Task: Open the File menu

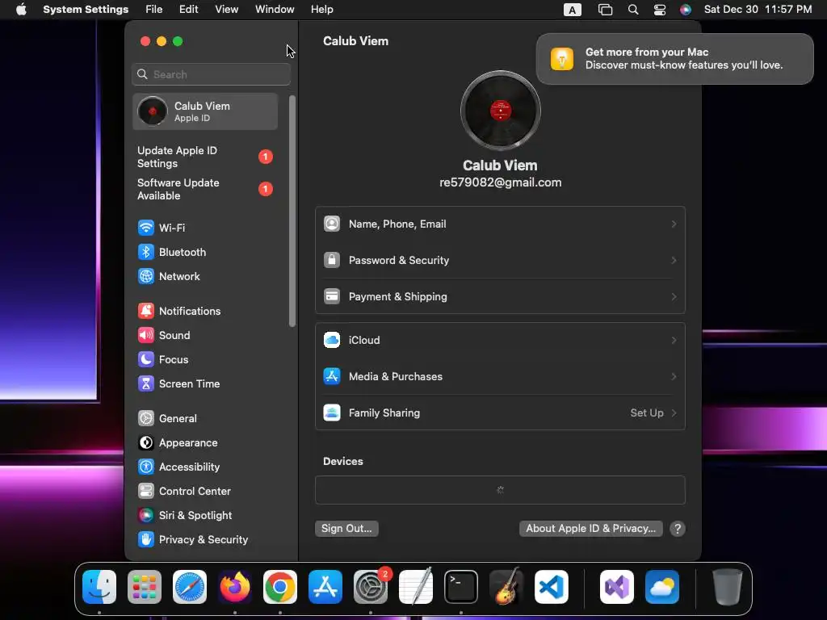Action: (x=154, y=10)
